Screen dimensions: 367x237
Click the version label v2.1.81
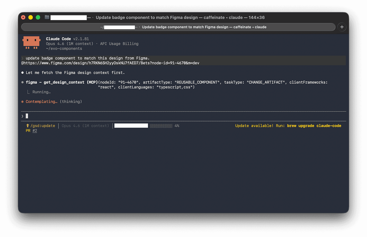pos(81,39)
